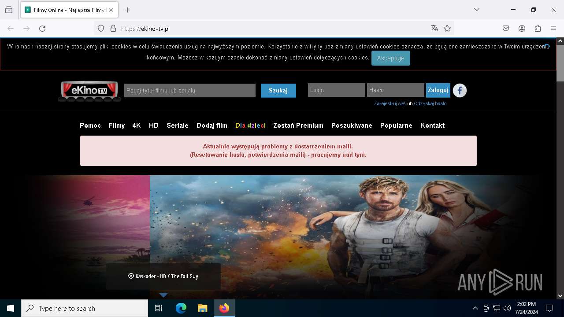Screen dimensions: 564x317
Task: Open the Odzyskaj hasło link
Action: [430, 103]
